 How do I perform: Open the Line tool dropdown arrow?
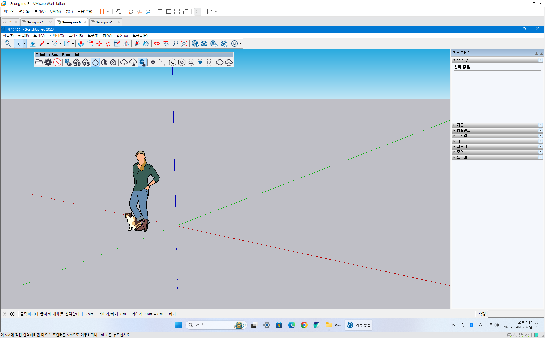point(48,44)
